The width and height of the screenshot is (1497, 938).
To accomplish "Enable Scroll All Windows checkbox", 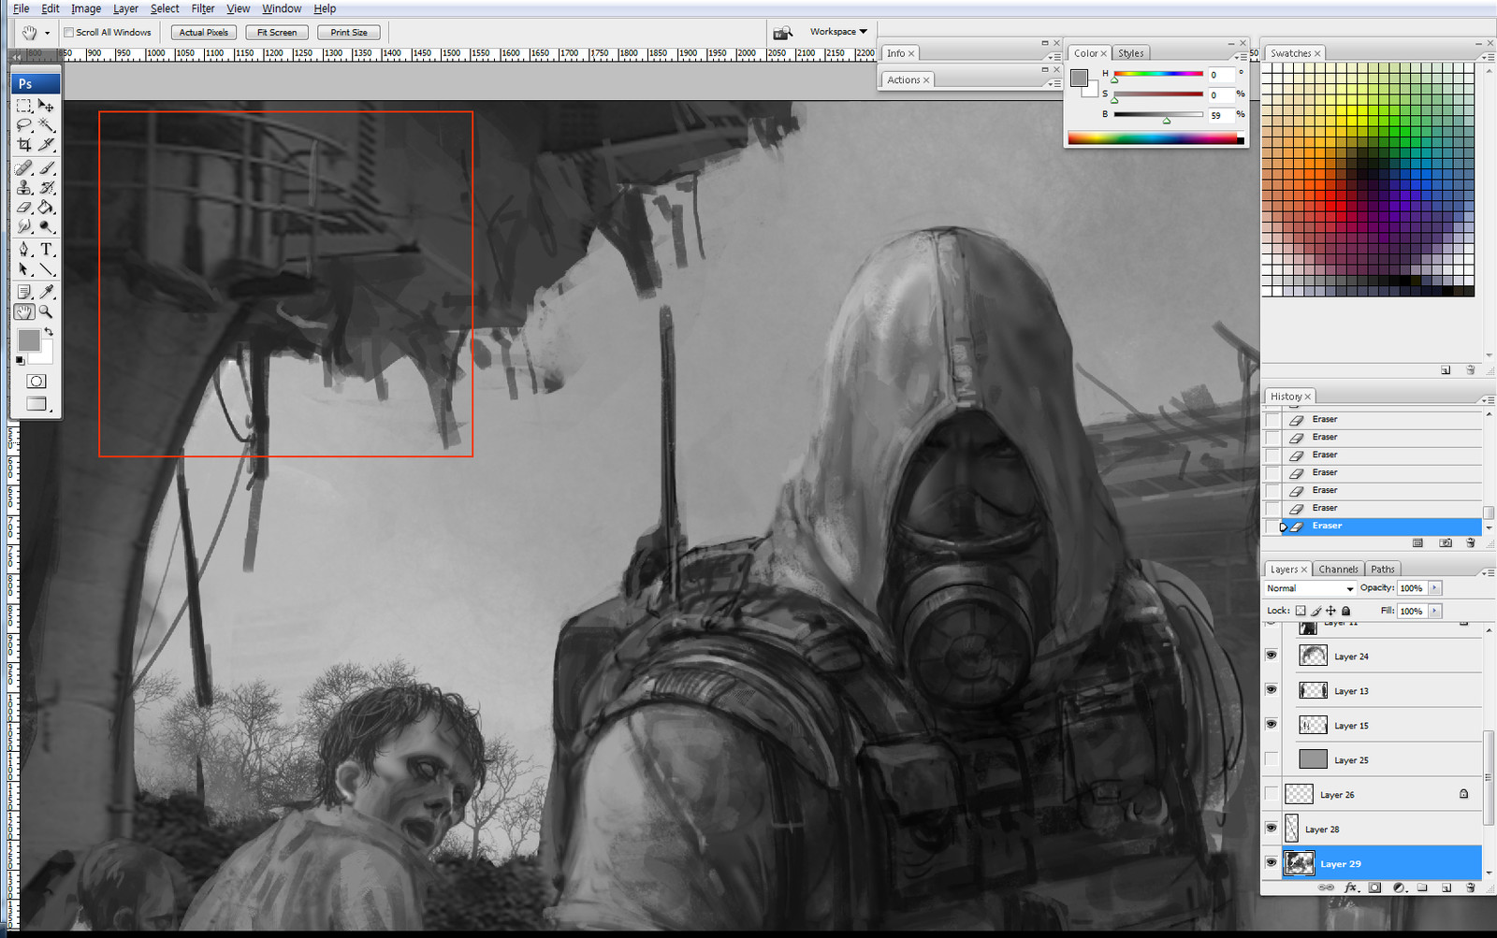I will click(68, 33).
